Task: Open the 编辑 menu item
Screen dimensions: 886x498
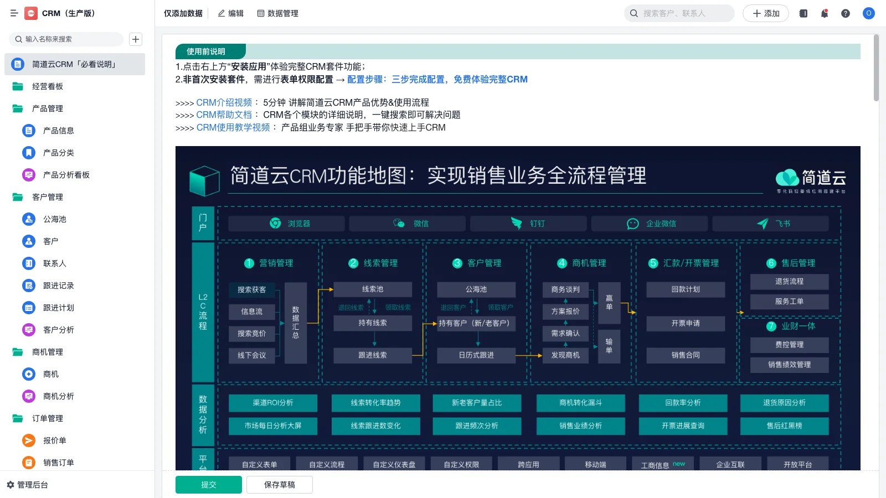Action: pos(230,13)
